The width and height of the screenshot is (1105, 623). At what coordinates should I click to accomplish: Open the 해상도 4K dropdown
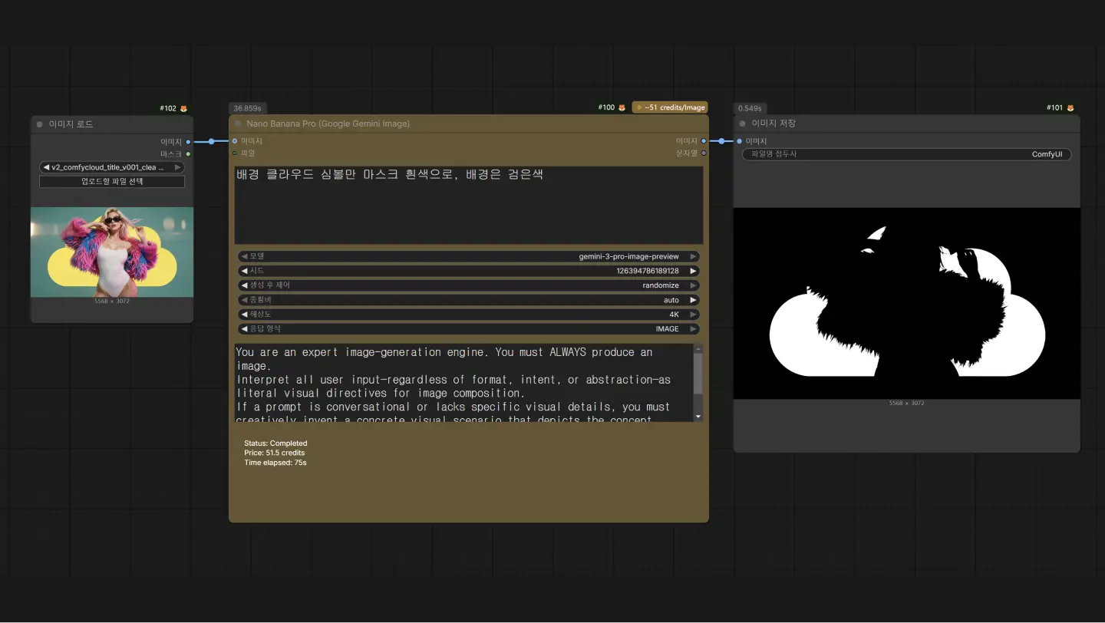pyautogui.click(x=469, y=315)
